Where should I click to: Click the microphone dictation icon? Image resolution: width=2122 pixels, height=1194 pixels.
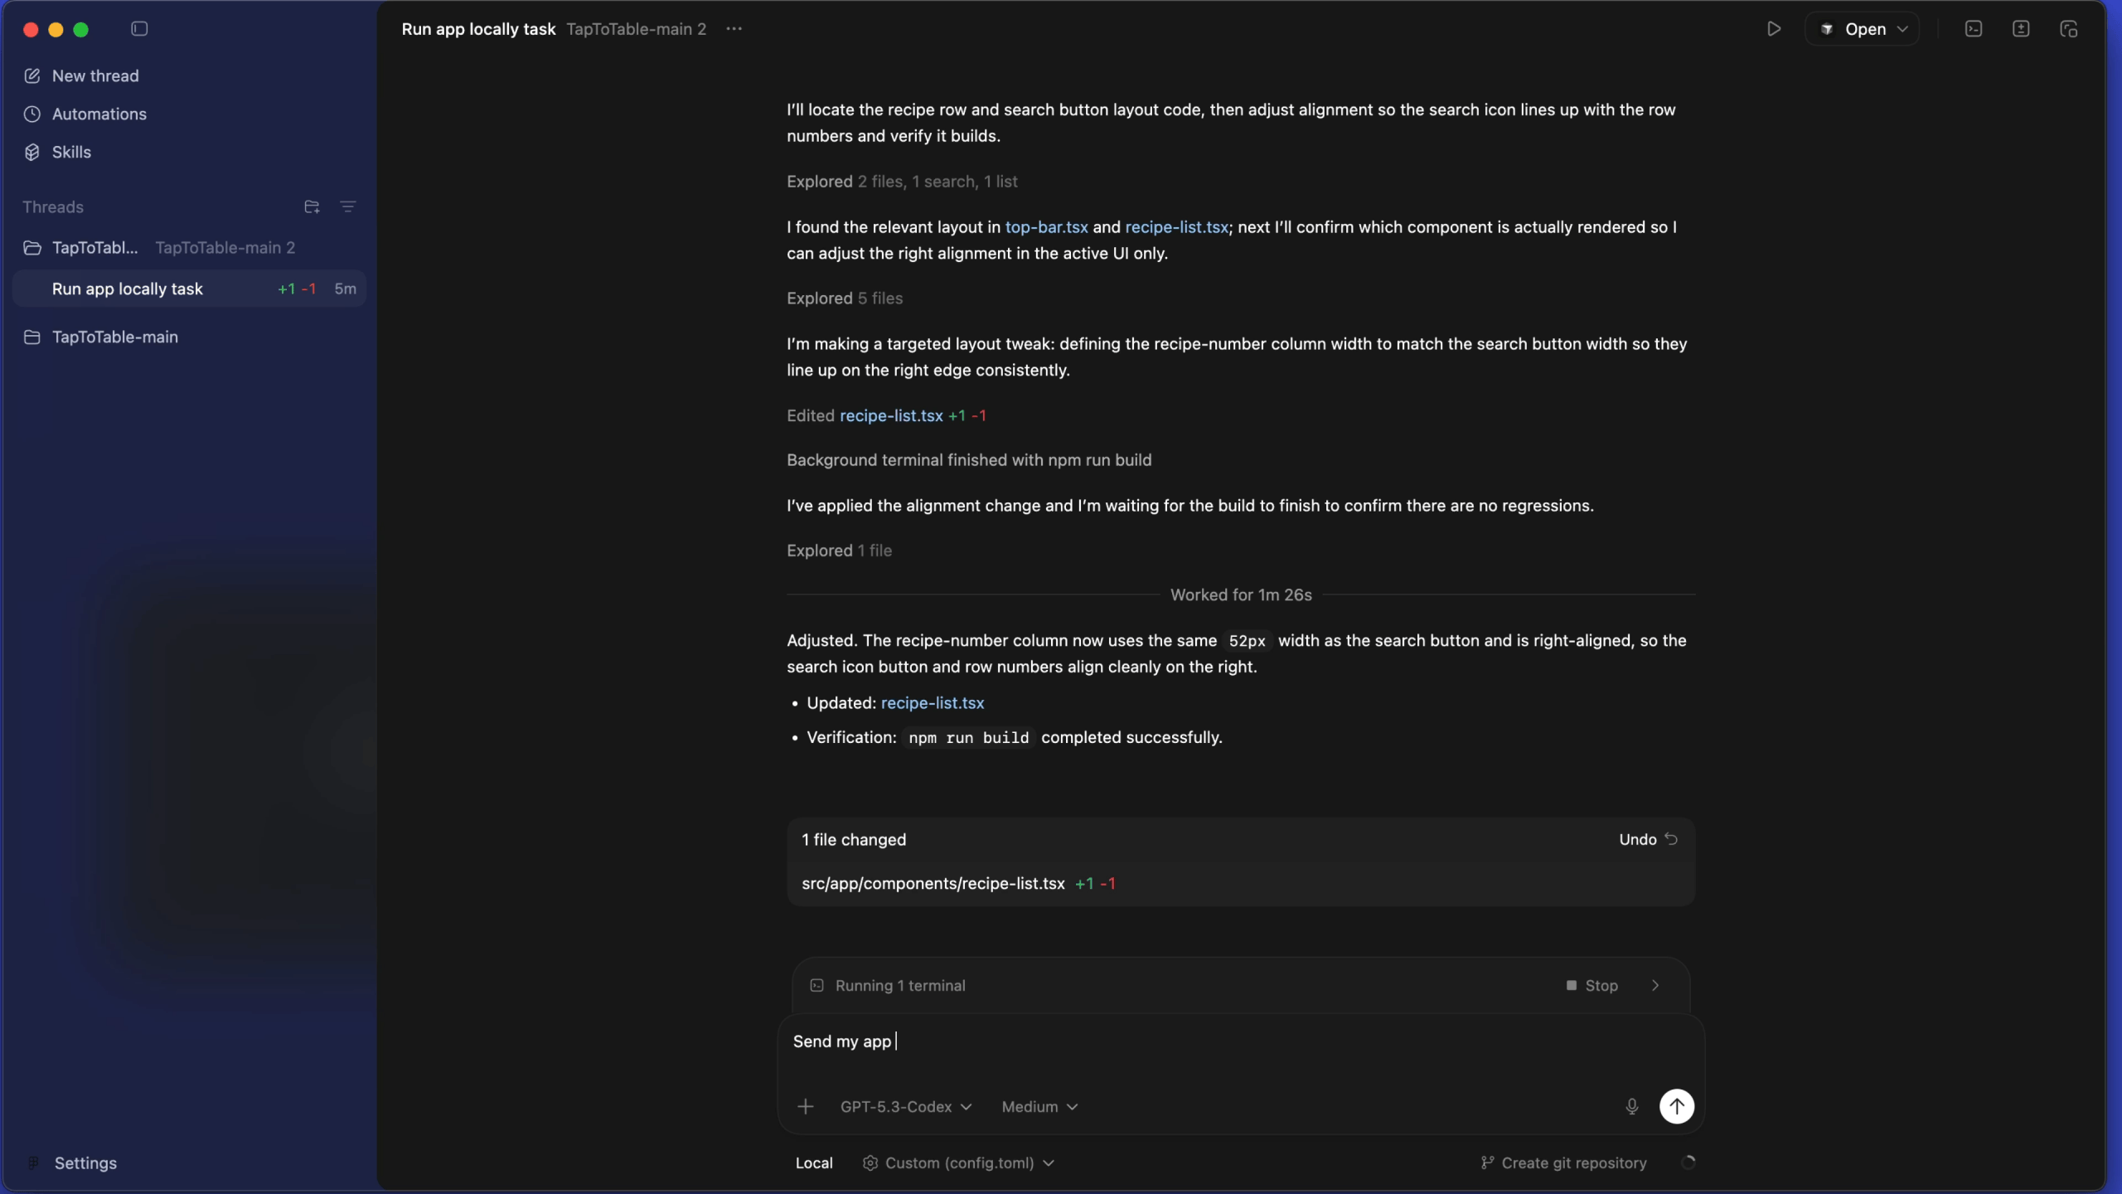(1631, 1106)
